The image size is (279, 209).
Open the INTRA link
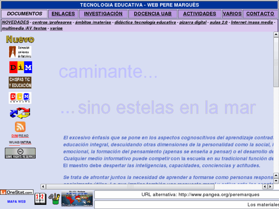pyautogui.click(x=26, y=143)
